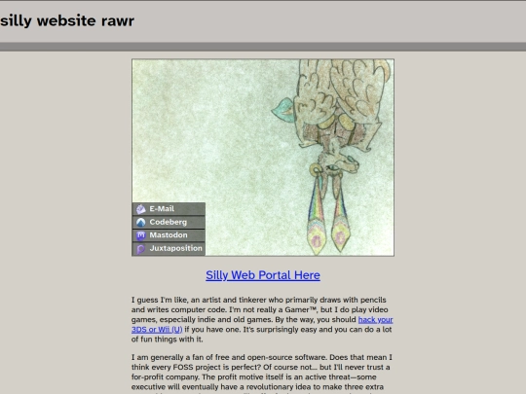Open the Mastodon profile link
Viewport: 526px width, 394px height.
169,235
